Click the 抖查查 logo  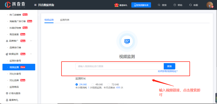tap(15, 5)
